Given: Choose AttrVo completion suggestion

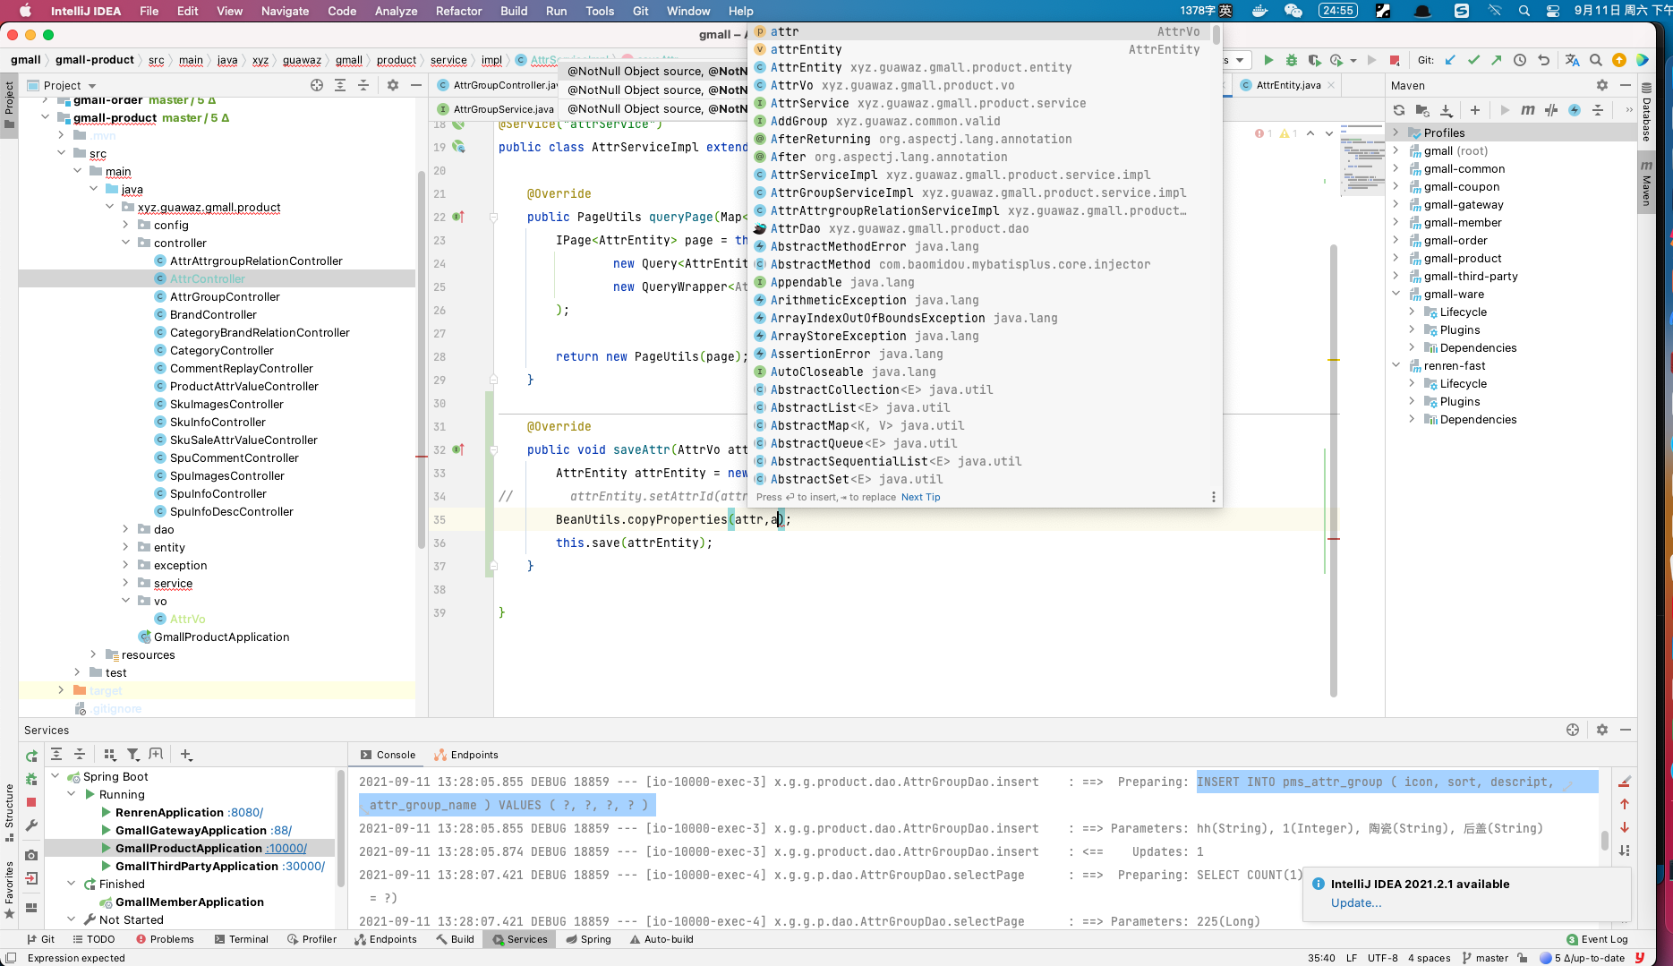Looking at the screenshot, I should tap(978, 85).
